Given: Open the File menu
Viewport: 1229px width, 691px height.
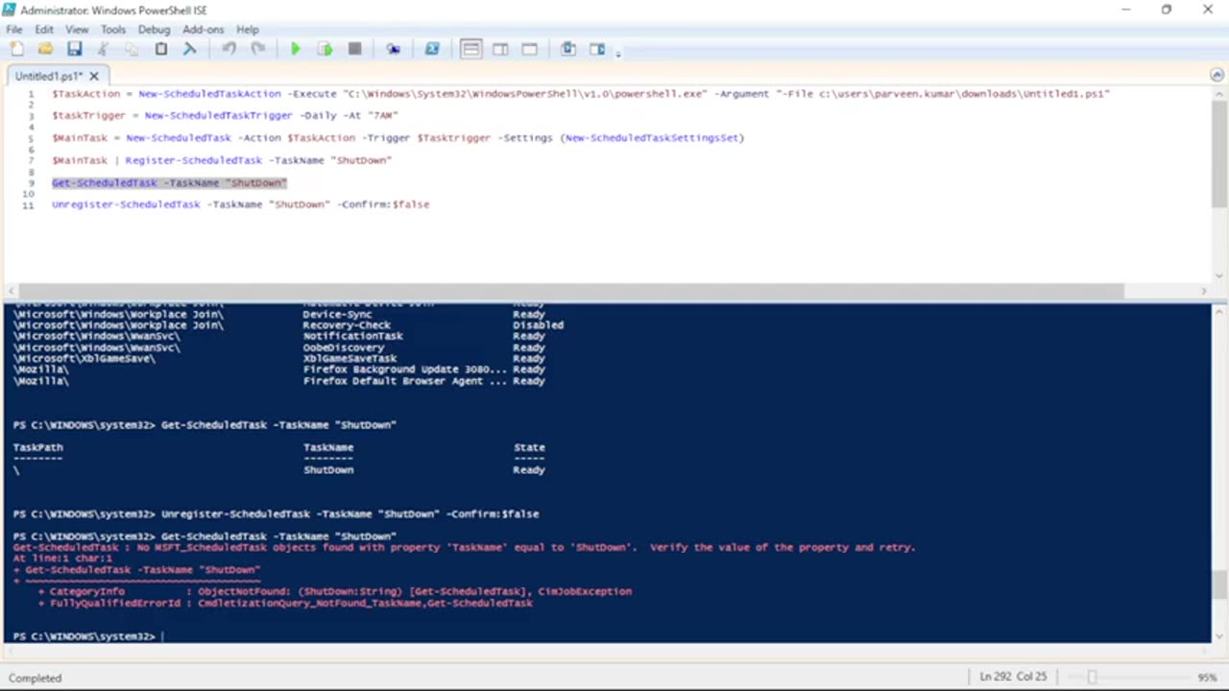Looking at the screenshot, I should (14, 30).
